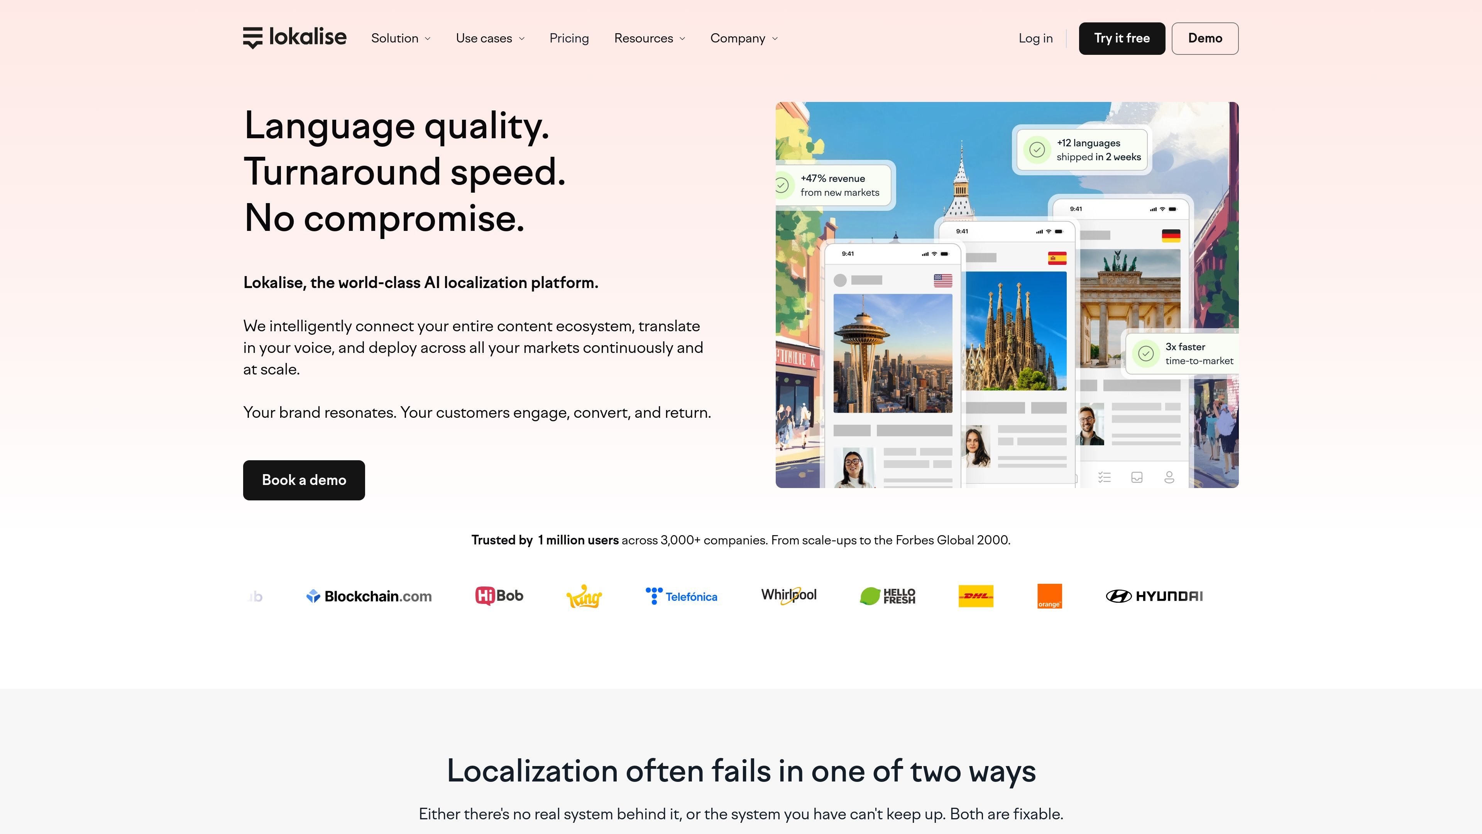
Task: Click the Demo button in the header
Action: click(x=1205, y=39)
